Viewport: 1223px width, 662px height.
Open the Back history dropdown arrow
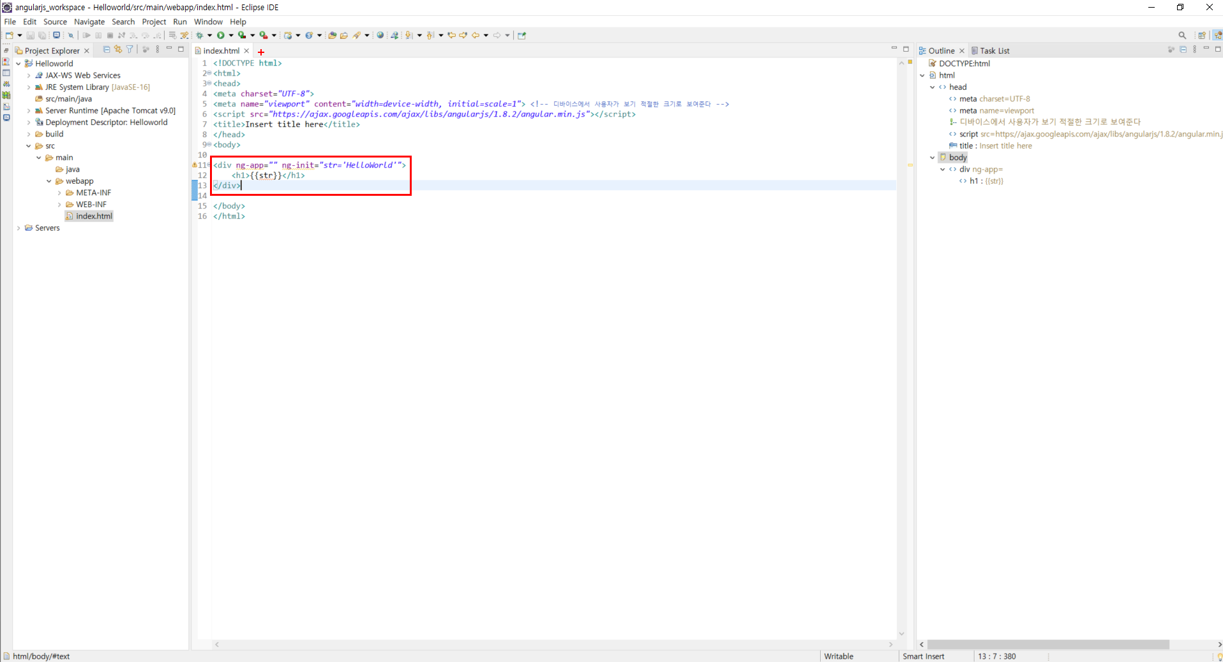486,36
